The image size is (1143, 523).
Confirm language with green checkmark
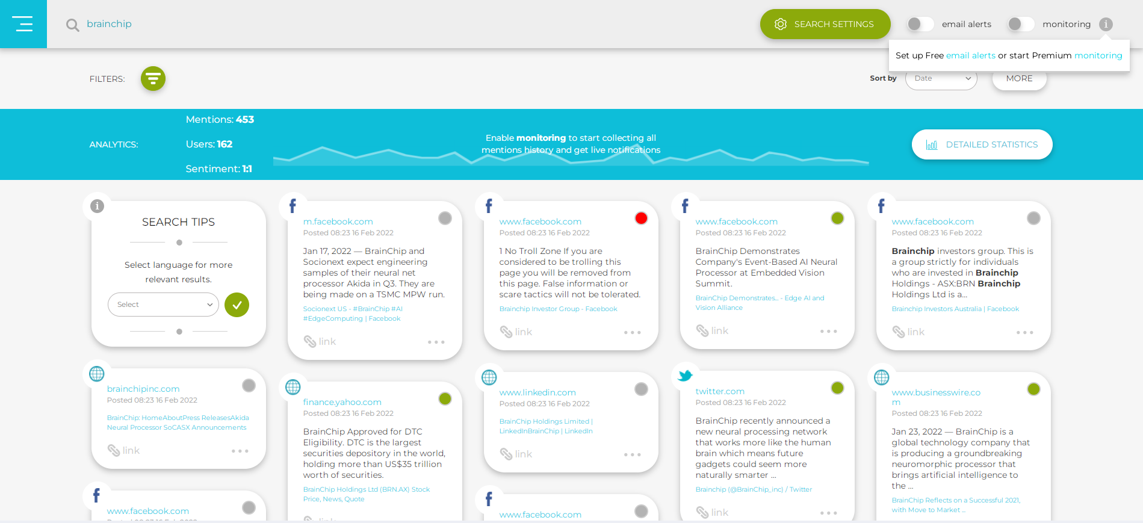pos(237,305)
